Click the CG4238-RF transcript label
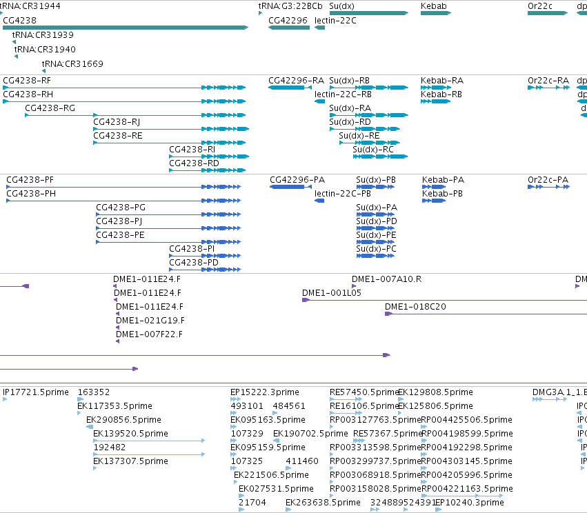Viewport: 587px width, 513px height. pyautogui.click(x=27, y=81)
